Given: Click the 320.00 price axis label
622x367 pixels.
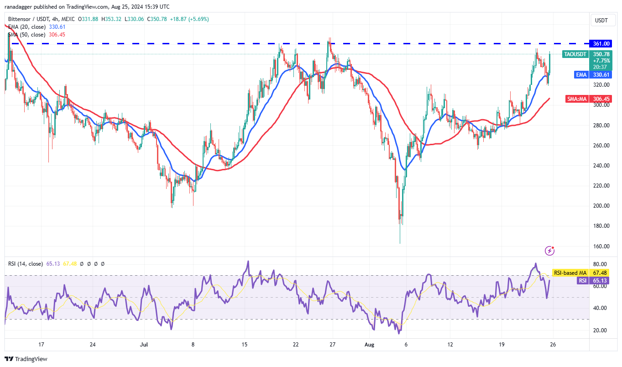Looking at the screenshot, I should tap(601, 85).
